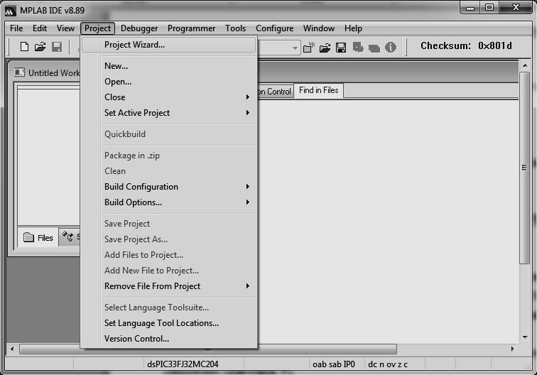Screen dimensions: 537x375
Task: Click Add Files to Project...
Action: [169, 255]
